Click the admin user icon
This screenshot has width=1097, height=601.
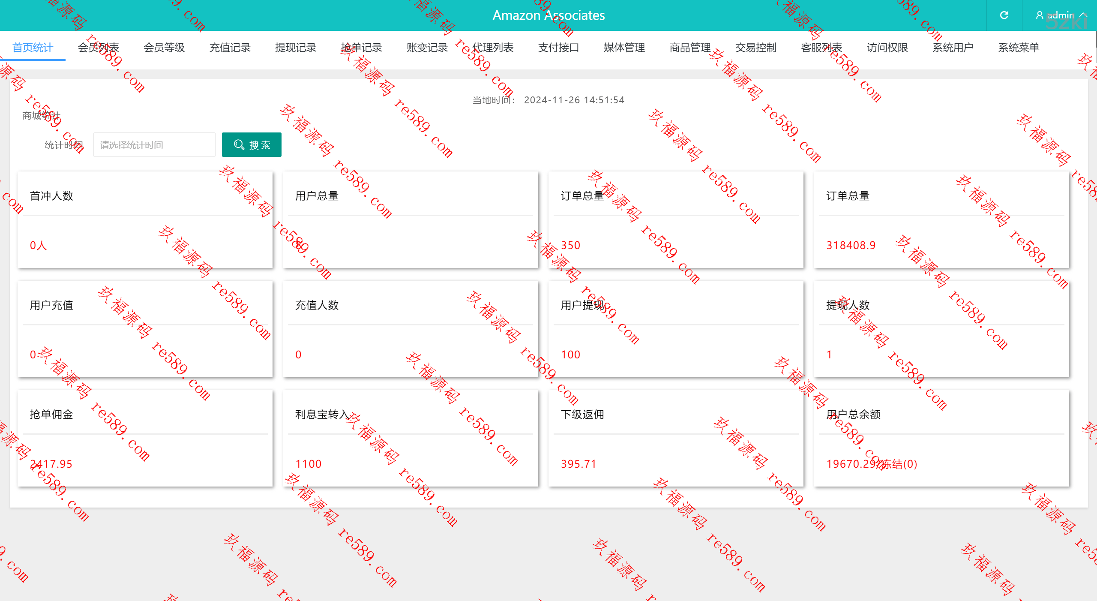(x=1040, y=15)
